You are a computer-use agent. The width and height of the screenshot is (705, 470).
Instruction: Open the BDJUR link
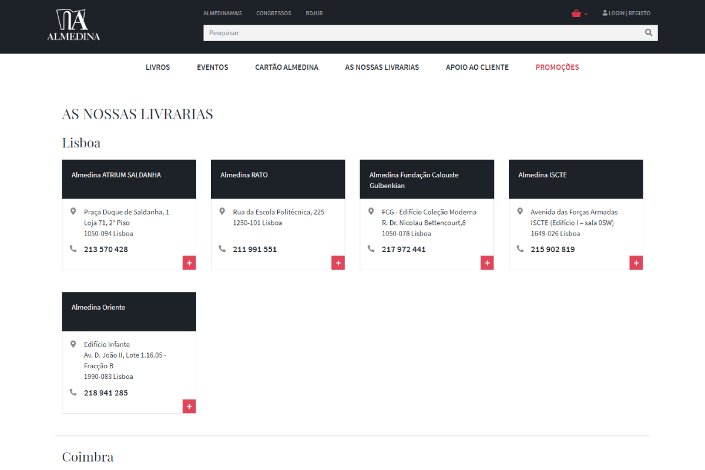tap(314, 13)
